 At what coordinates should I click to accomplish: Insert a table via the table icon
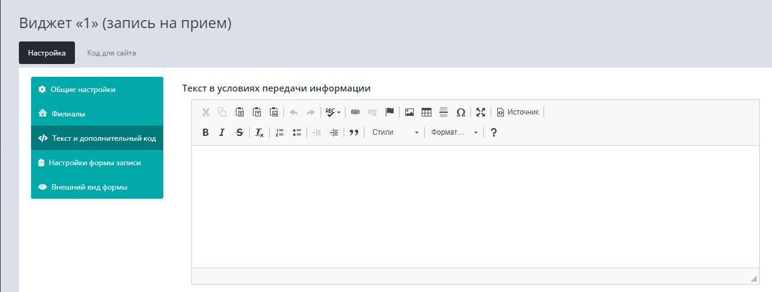pos(427,112)
